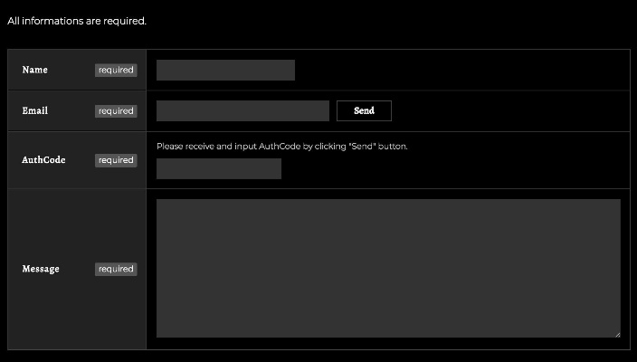The height and width of the screenshot is (362, 637).
Task: Click the required badge beside Name
Action: tap(116, 71)
